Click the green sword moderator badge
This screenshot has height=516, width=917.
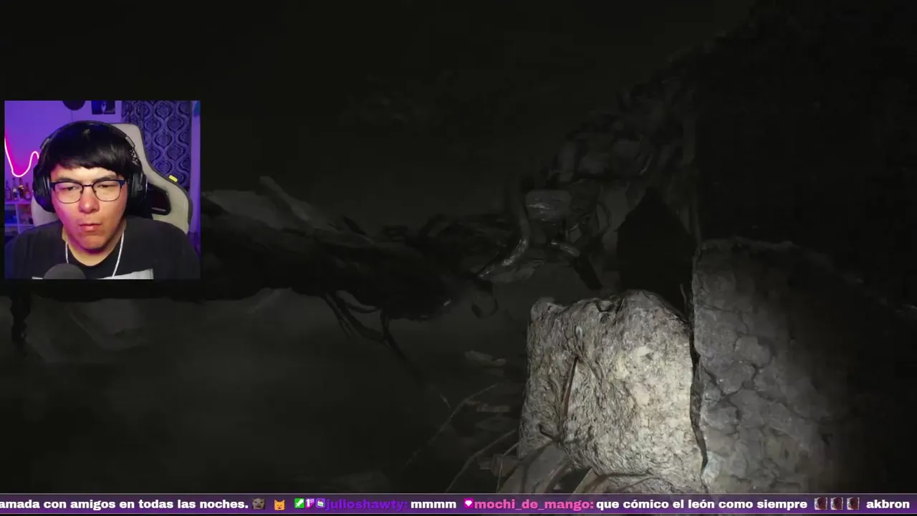click(x=299, y=503)
